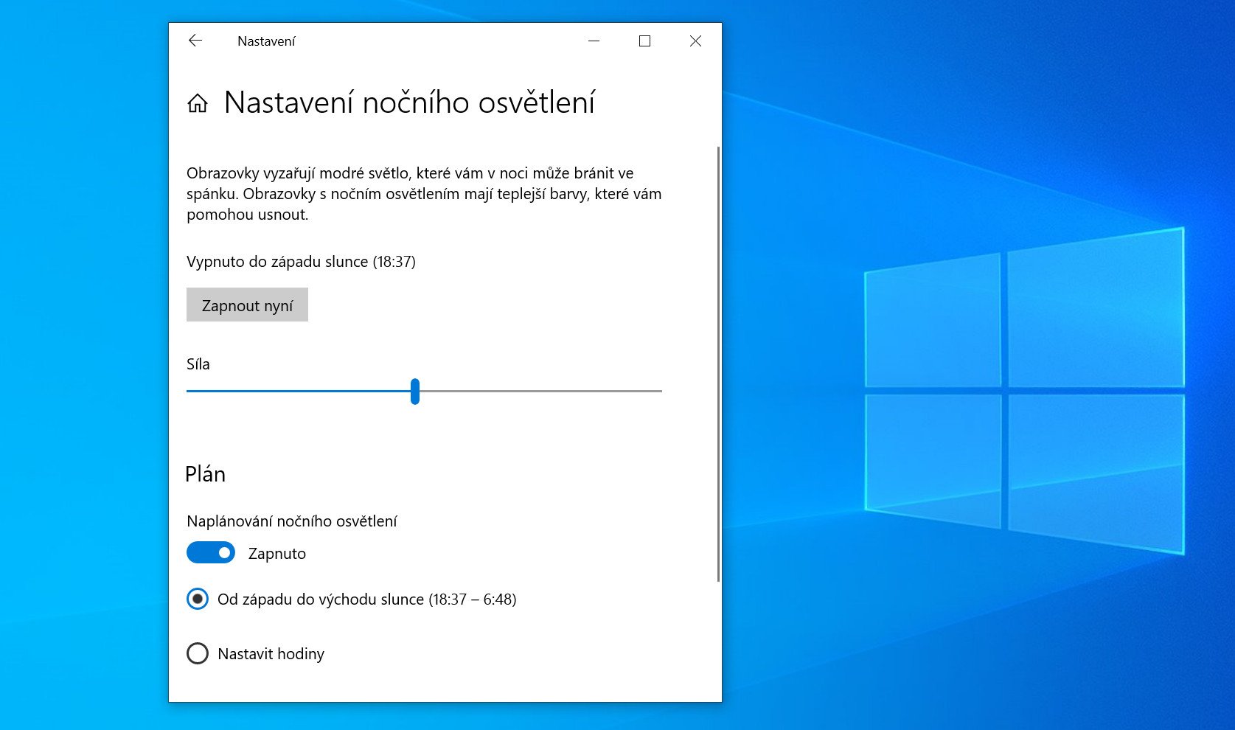Open Settings home via house icon
This screenshot has width=1235, height=730.
click(198, 103)
